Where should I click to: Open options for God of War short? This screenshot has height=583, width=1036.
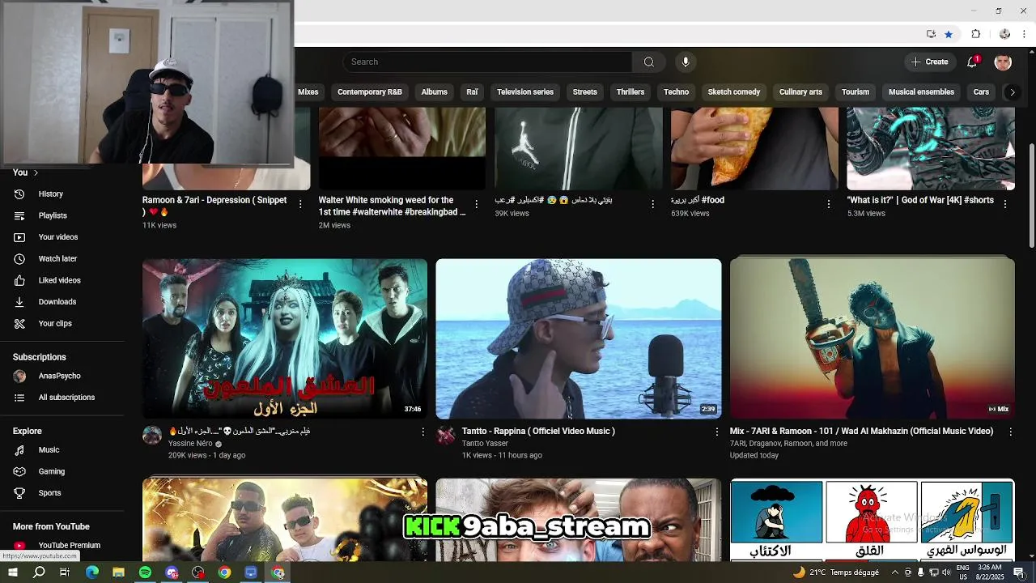click(1005, 204)
